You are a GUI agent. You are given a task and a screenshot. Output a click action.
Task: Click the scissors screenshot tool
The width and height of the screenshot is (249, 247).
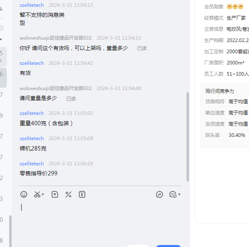point(37,195)
